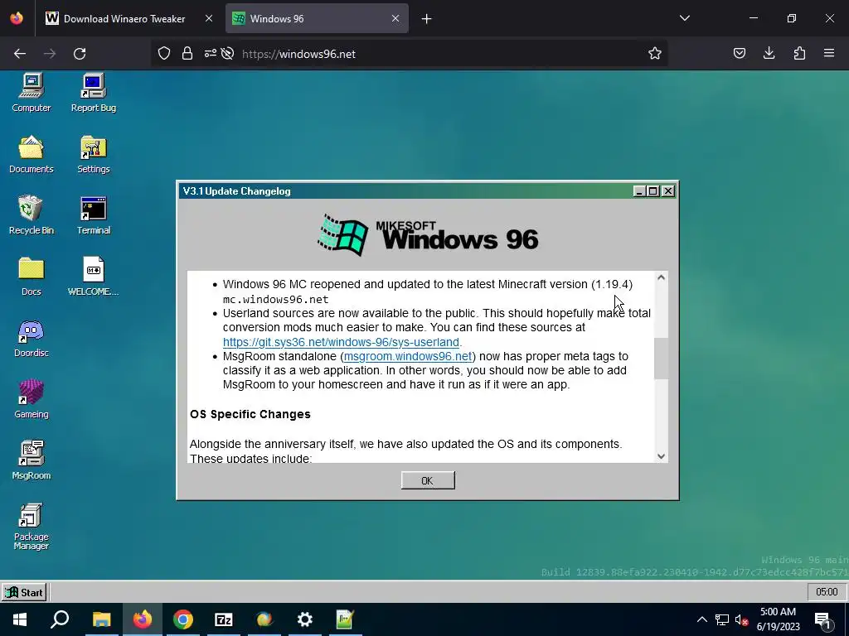Minimize the V3.1 Update Changelog window
This screenshot has width=849, height=636.
coord(639,191)
